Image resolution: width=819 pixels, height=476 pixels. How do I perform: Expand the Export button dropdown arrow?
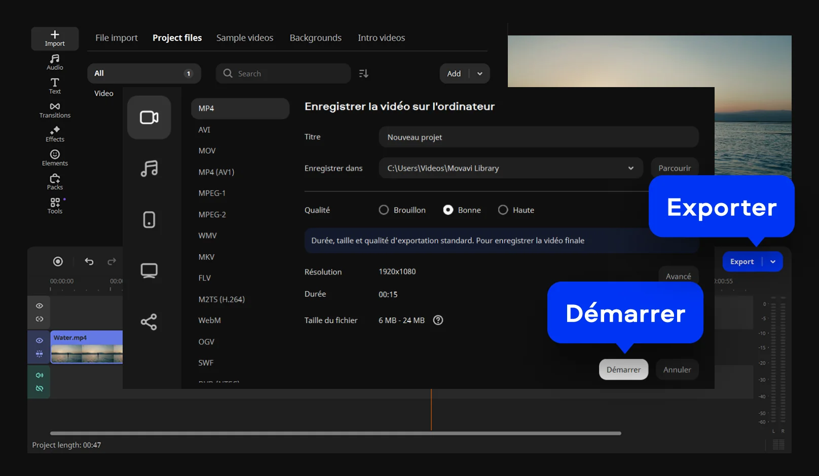[773, 262]
